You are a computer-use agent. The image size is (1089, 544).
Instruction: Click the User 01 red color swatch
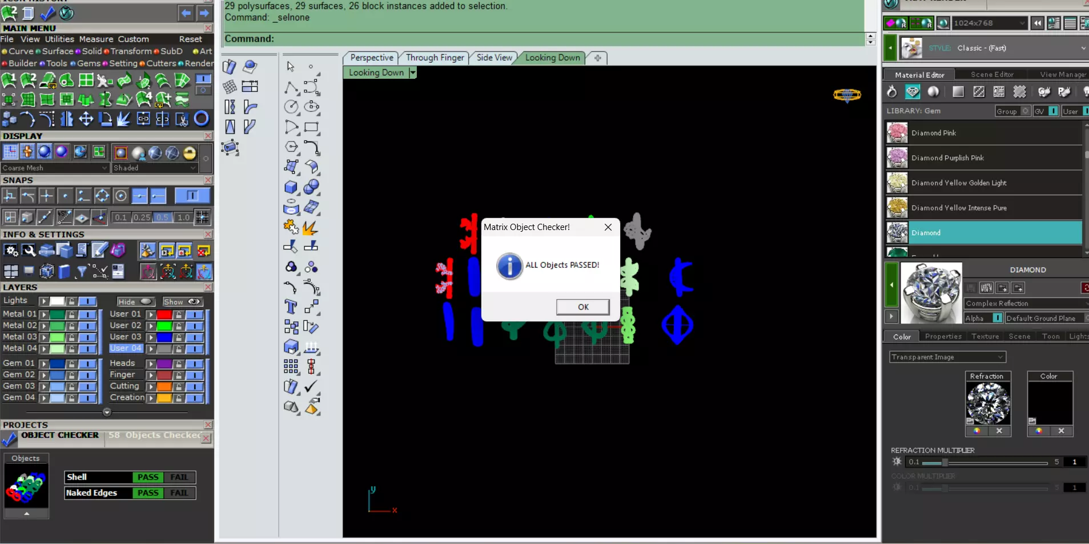164,315
